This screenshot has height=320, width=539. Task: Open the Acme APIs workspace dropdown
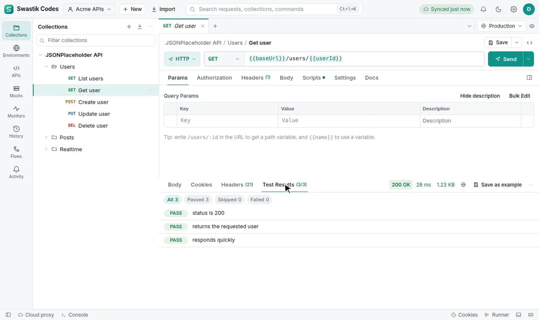[x=89, y=9]
